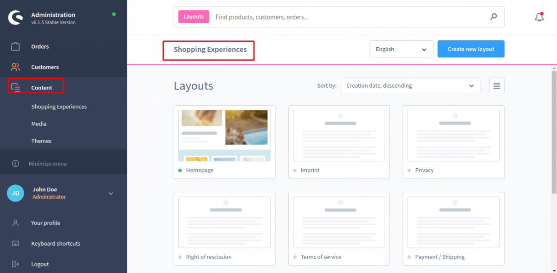Open the Privacy layout thumbnail
The image size is (557, 273).
453,135
